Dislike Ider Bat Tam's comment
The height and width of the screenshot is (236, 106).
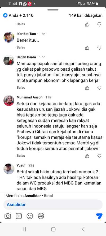point(99,48)
